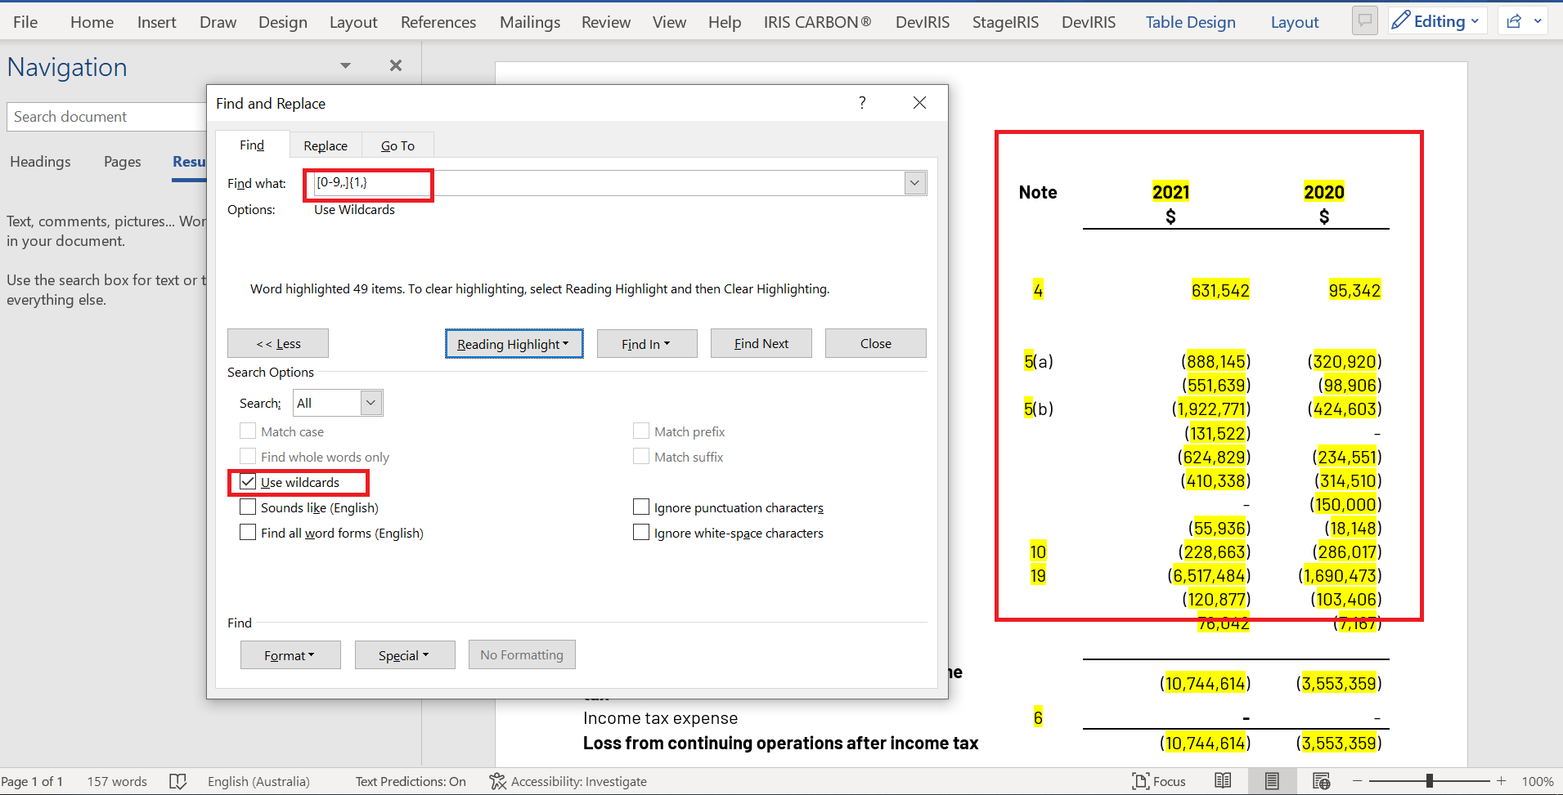This screenshot has height=795, width=1563.
Task: Check spelling via proofing status icon
Action: 178,780
